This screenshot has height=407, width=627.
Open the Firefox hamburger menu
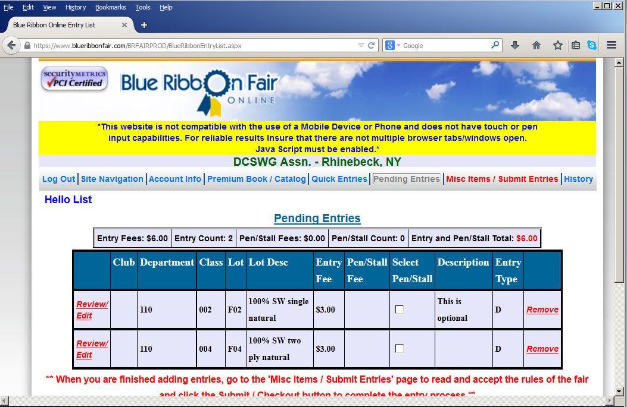coord(612,45)
